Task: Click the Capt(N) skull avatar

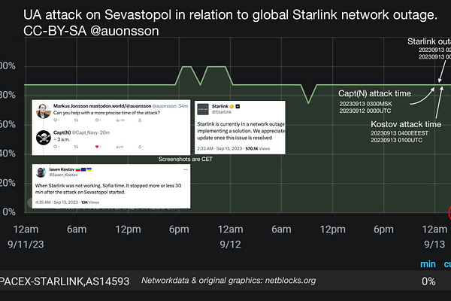Action: pos(44,137)
